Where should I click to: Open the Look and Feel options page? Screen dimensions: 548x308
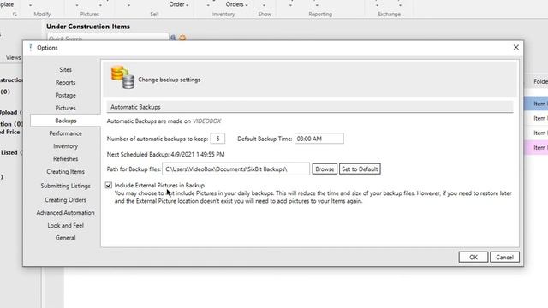coord(65,225)
